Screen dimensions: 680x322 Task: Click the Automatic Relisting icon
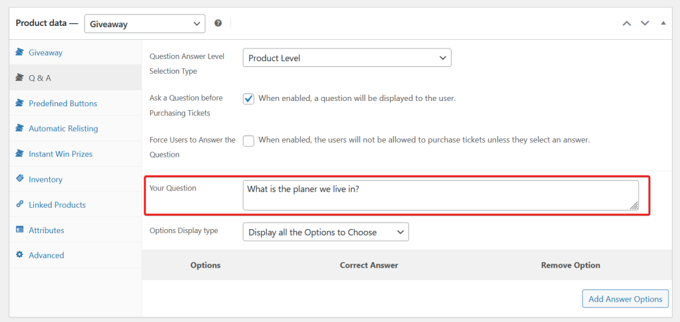[x=20, y=128]
